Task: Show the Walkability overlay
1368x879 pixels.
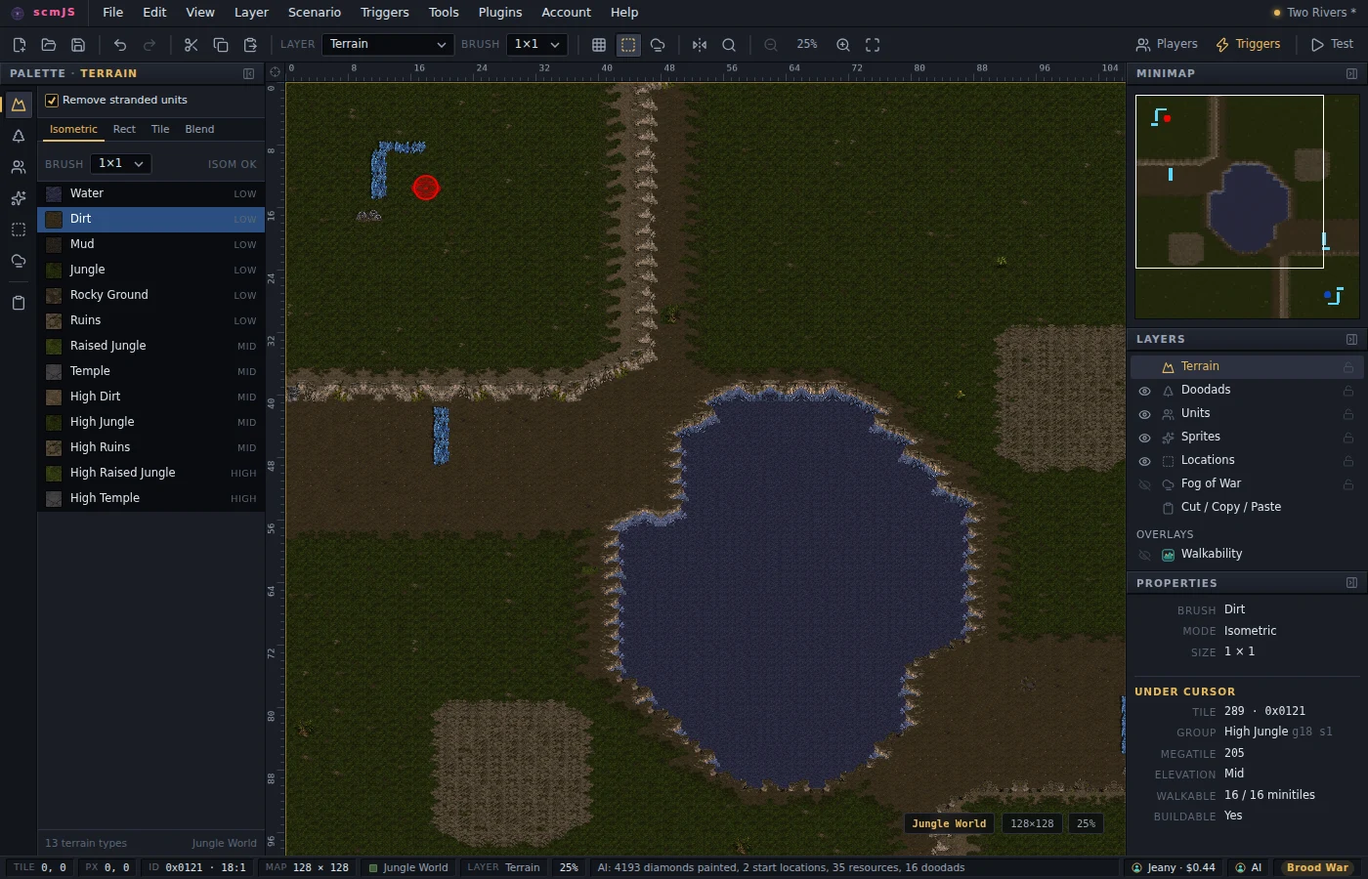Action: click(1144, 555)
